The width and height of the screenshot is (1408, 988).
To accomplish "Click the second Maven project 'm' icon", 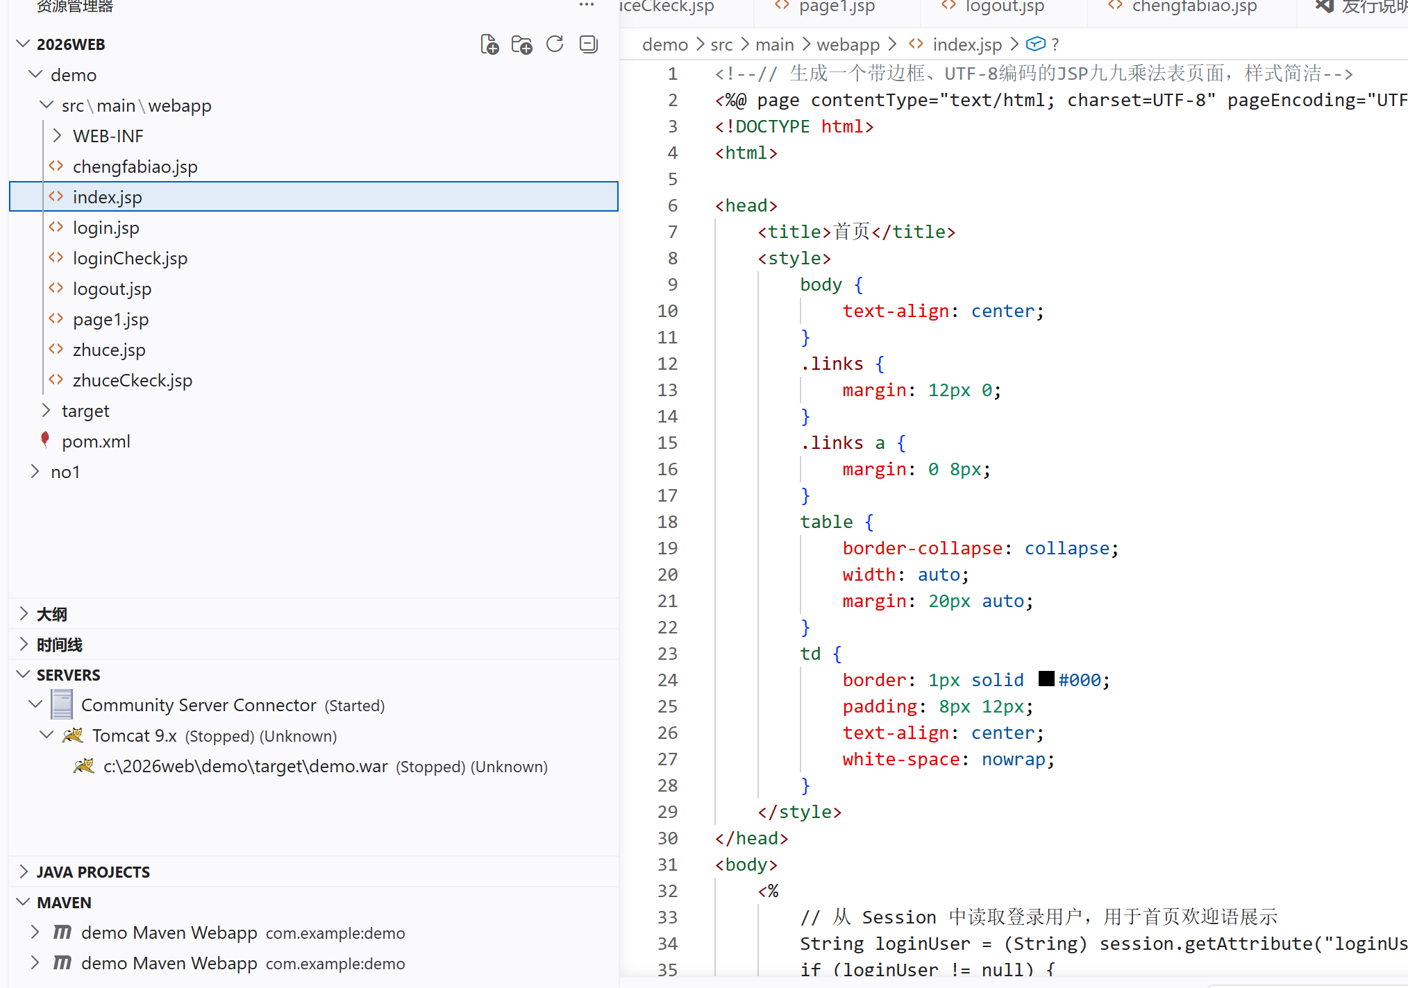I will [62, 963].
